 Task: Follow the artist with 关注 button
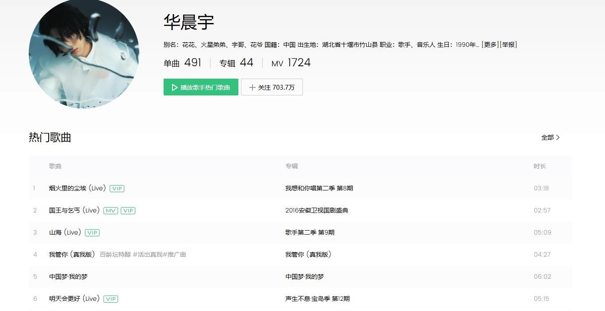[x=272, y=87]
